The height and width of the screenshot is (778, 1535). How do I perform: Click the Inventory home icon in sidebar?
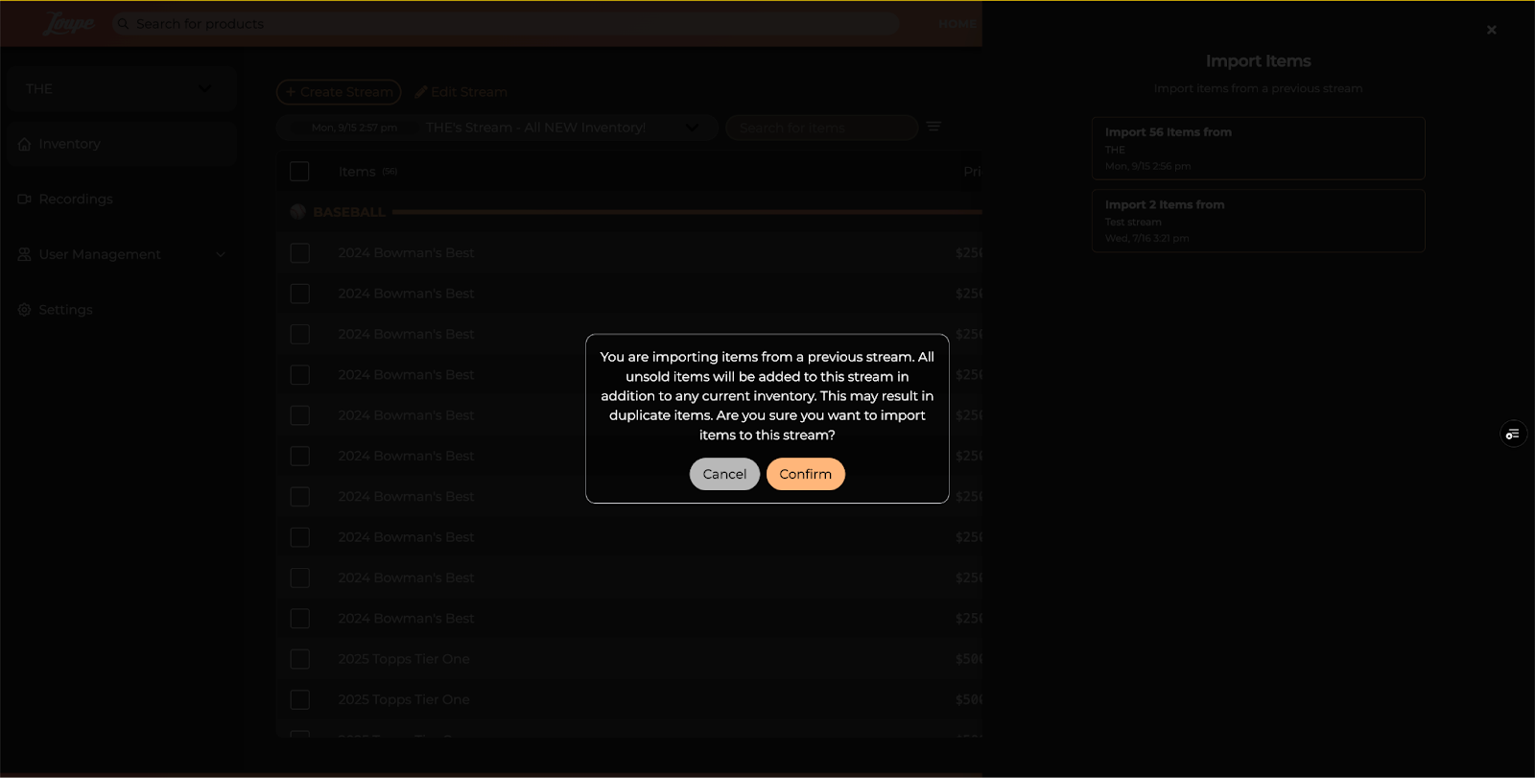[x=25, y=144]
